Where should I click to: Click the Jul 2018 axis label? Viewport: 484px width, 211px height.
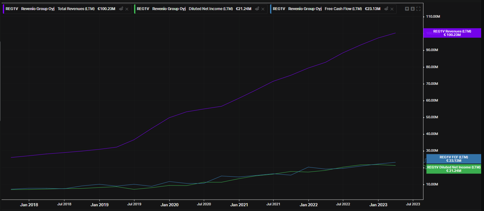(64, 204)
